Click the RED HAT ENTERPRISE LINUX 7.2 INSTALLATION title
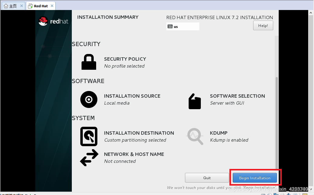The width and height of the screenshot is (314, 195). pyautogui.click(x=219, y=18)
